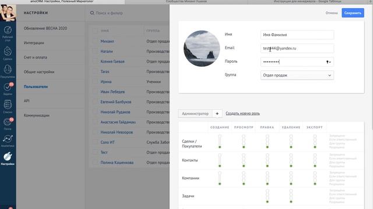Click the key icon in the password field

pos(328,62)
